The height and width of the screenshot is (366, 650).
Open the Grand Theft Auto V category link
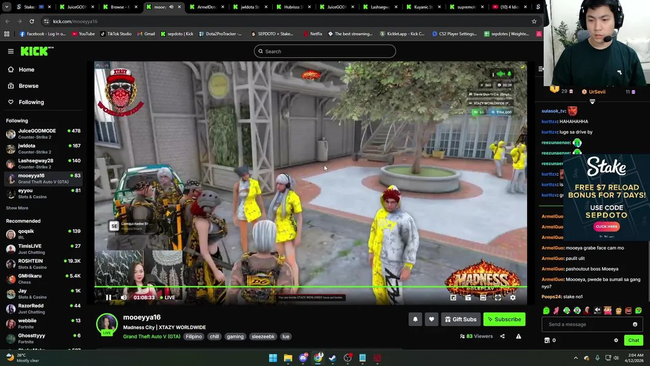click(x=151, y=337)
